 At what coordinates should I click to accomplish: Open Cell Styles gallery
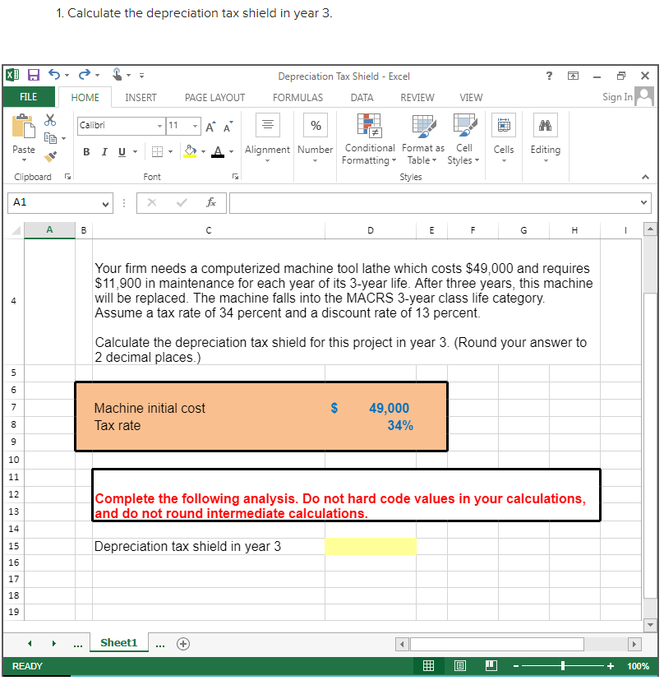click(463, 139)
